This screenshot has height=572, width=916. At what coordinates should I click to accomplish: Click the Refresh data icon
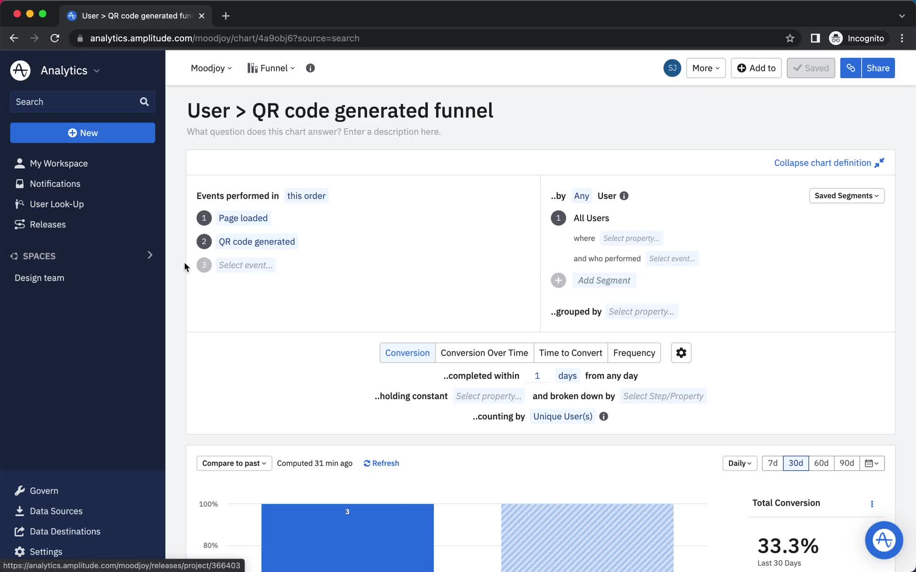pos(367,463)
